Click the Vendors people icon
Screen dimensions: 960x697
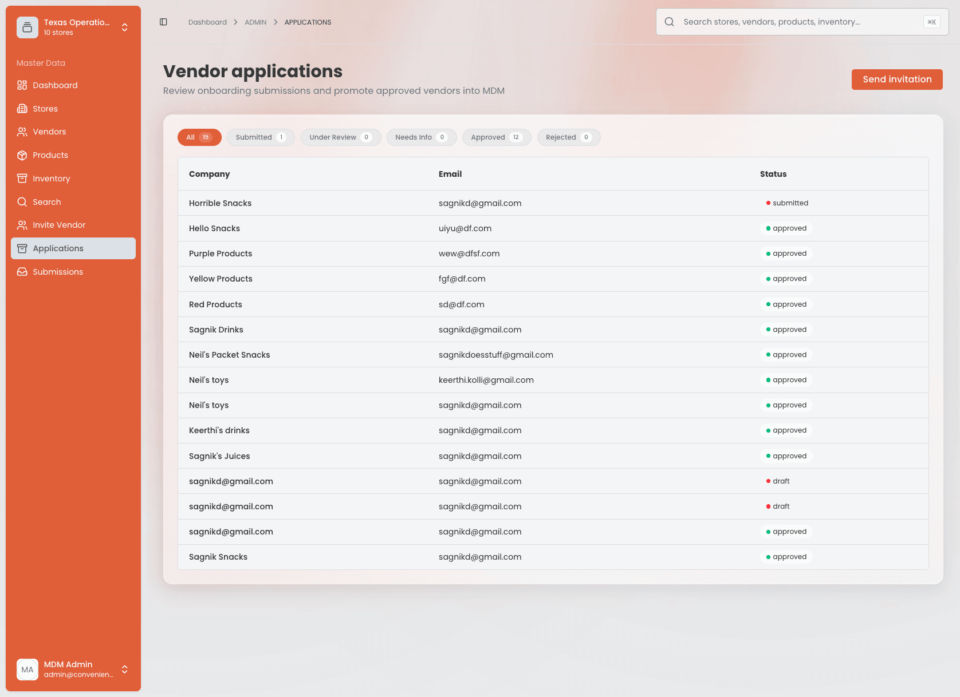point(22,132)
